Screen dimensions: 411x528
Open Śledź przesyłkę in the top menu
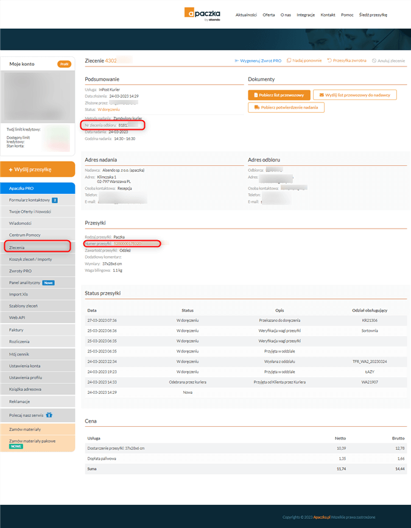pos(373,15)
